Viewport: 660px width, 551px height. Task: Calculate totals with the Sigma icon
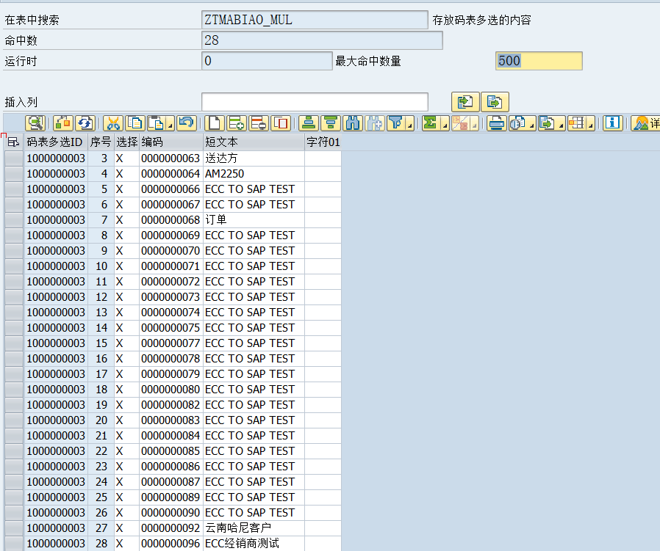pos(431,123)
